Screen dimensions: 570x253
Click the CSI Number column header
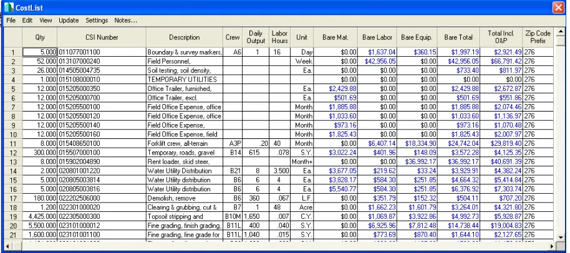pos(102,37)
